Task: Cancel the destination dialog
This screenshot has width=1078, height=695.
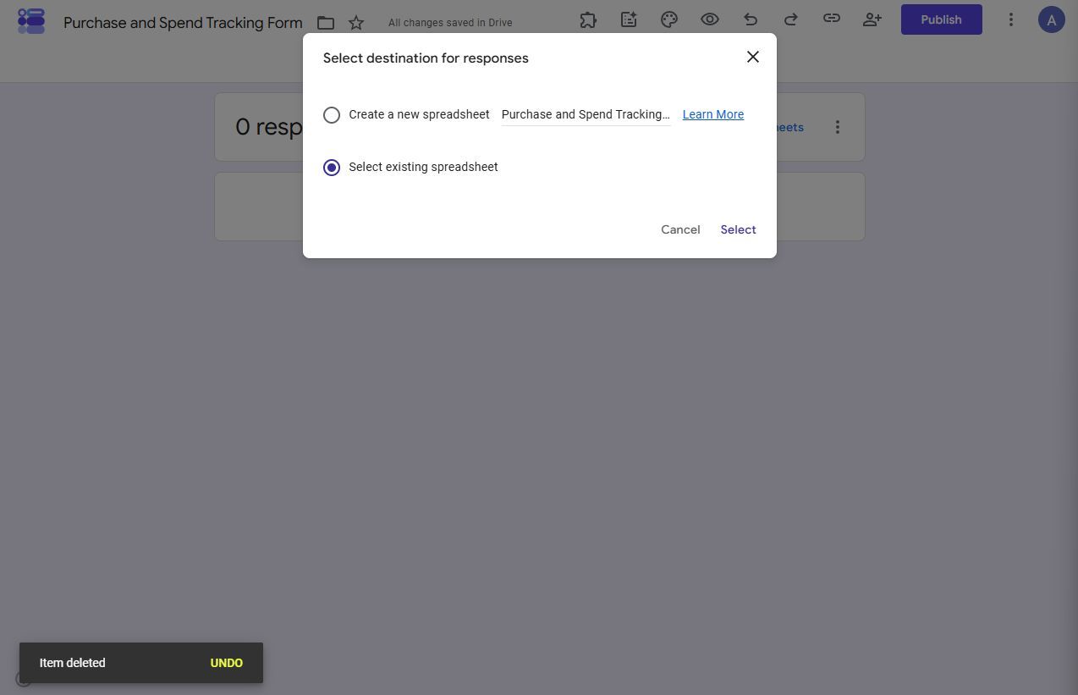Action: coord(680,229)
